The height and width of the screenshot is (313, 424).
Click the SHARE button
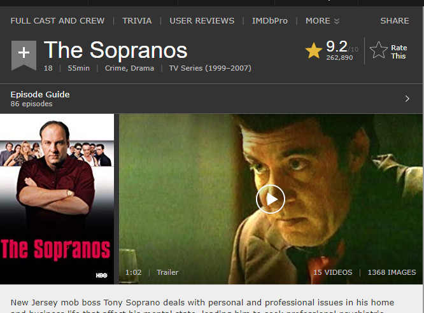(x=395, y=21)
